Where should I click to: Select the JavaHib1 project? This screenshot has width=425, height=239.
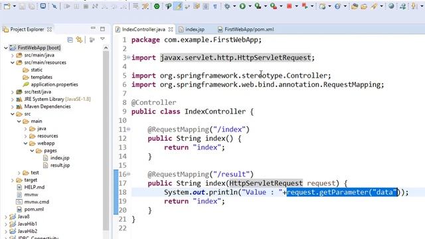(x=27, y=224)
